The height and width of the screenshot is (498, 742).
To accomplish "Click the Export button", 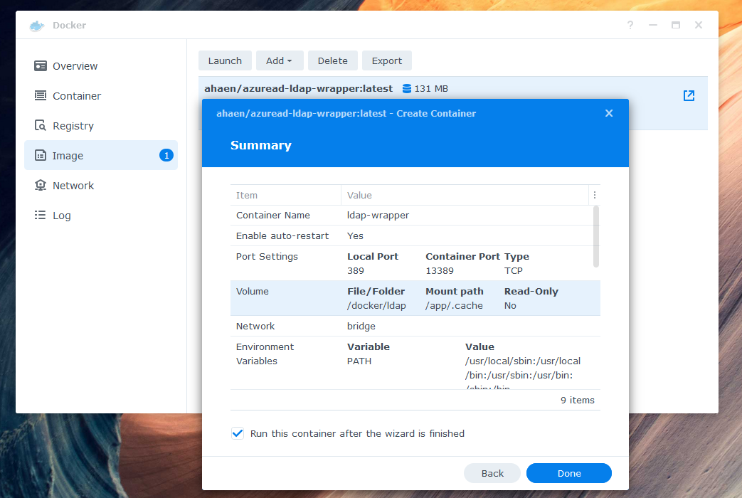I will [386, 60].
